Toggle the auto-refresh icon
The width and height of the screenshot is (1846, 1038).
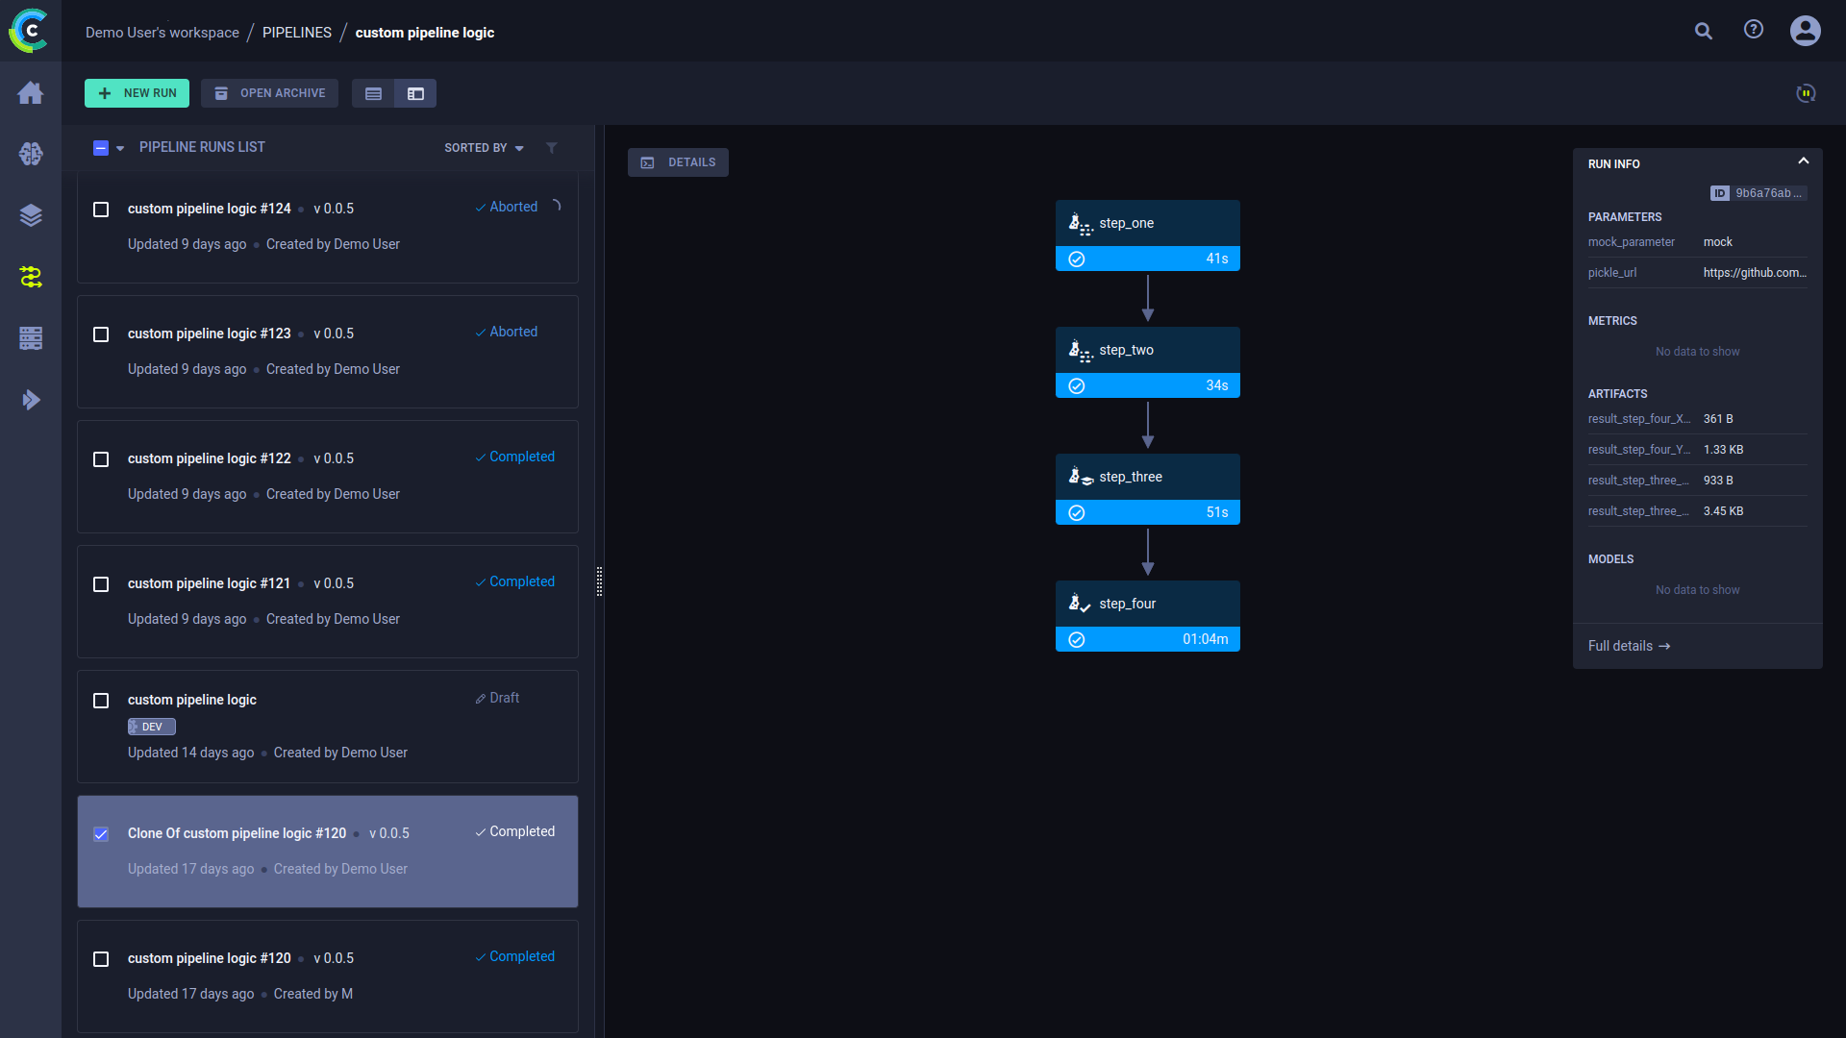click(x=1806, y=93)
